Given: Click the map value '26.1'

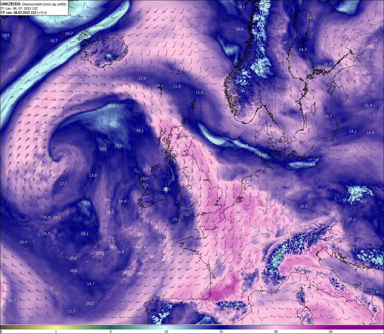Looking at the screenshot, I should (113, 247).
